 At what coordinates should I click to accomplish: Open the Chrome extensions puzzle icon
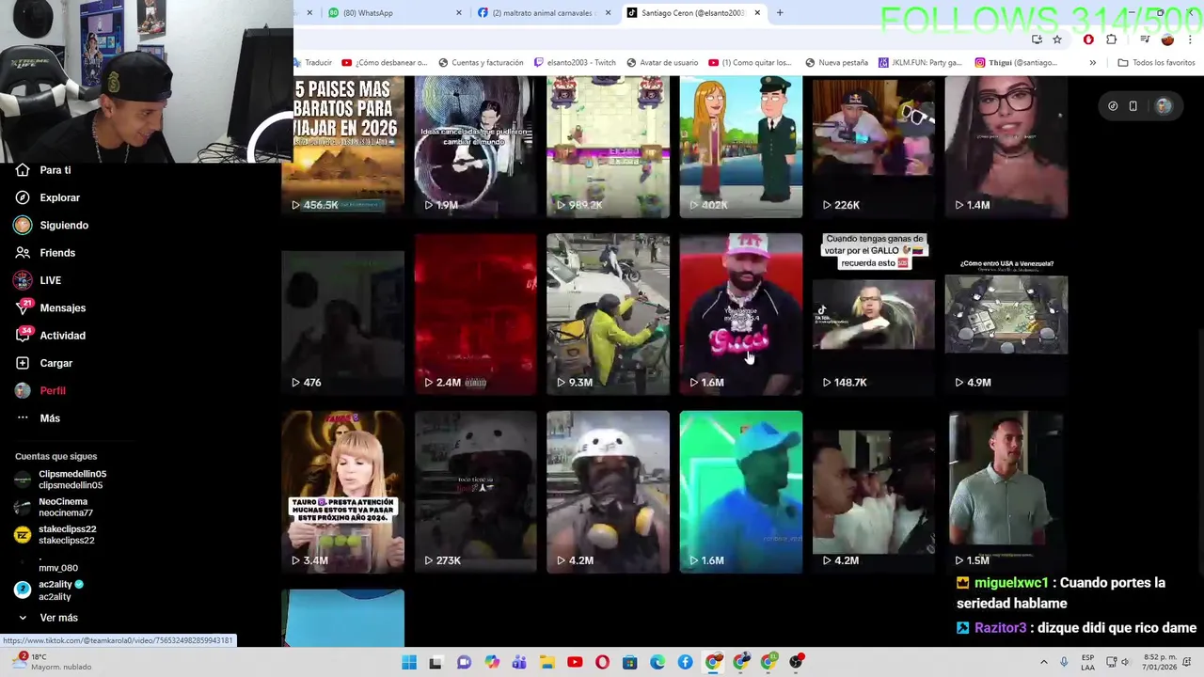pyautogui.click(x=1111, y=39)
